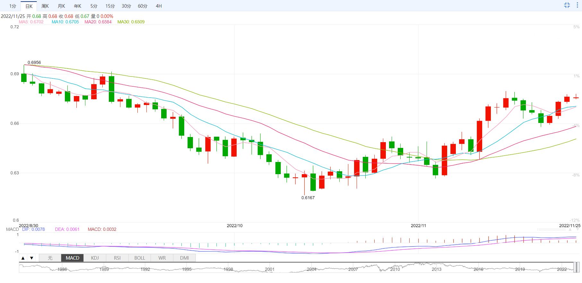This screenshot has height=283, width=582.
Task: Switch to 周K weekly chart
Action: tap(45, 6)
